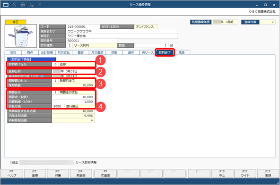This screenshot has height=185, width=280.
Task: Click the 契約終了区分 code field
Action: coord(55,64)
